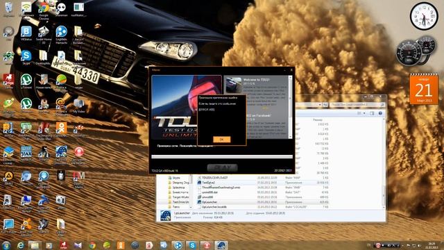Switch to the TDU2 launcher taskbar button
Screen dimensions: 444x250
[x=221, y=245]
